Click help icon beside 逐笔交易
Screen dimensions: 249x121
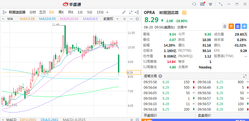point(160,76)
